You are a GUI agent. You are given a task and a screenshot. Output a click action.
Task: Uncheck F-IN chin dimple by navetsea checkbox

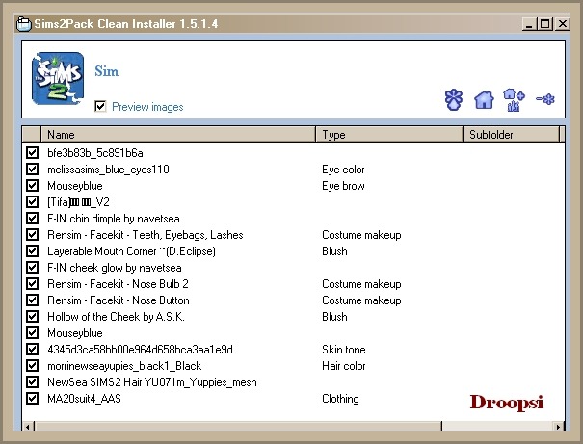click(x=33, y=218)
